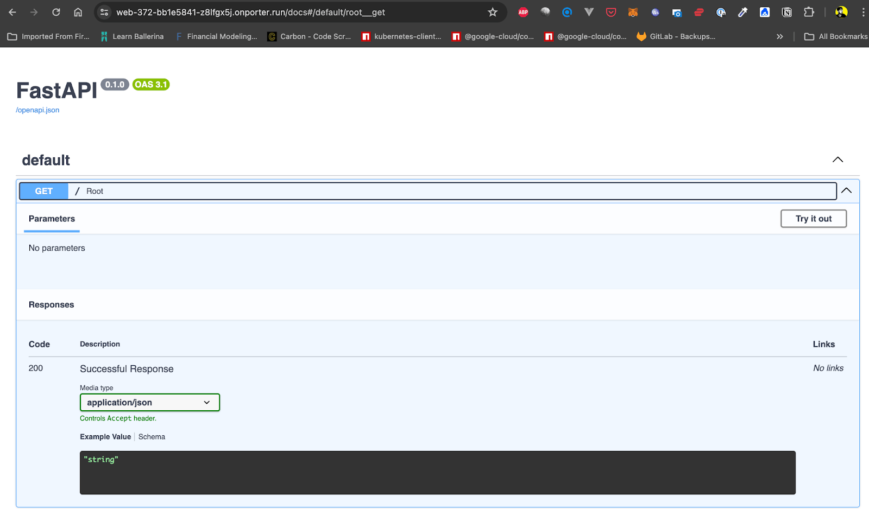The image size is (869, 509).
Task: Open the kubernetes-client npm bookmark
Action: 401,36
